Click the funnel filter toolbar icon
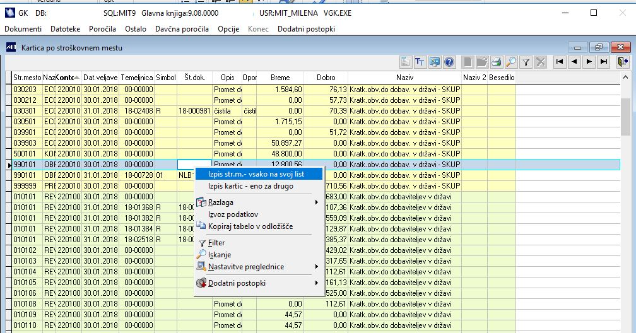The width and height of the screenshot is (636, 333). (x=526, y=62)
